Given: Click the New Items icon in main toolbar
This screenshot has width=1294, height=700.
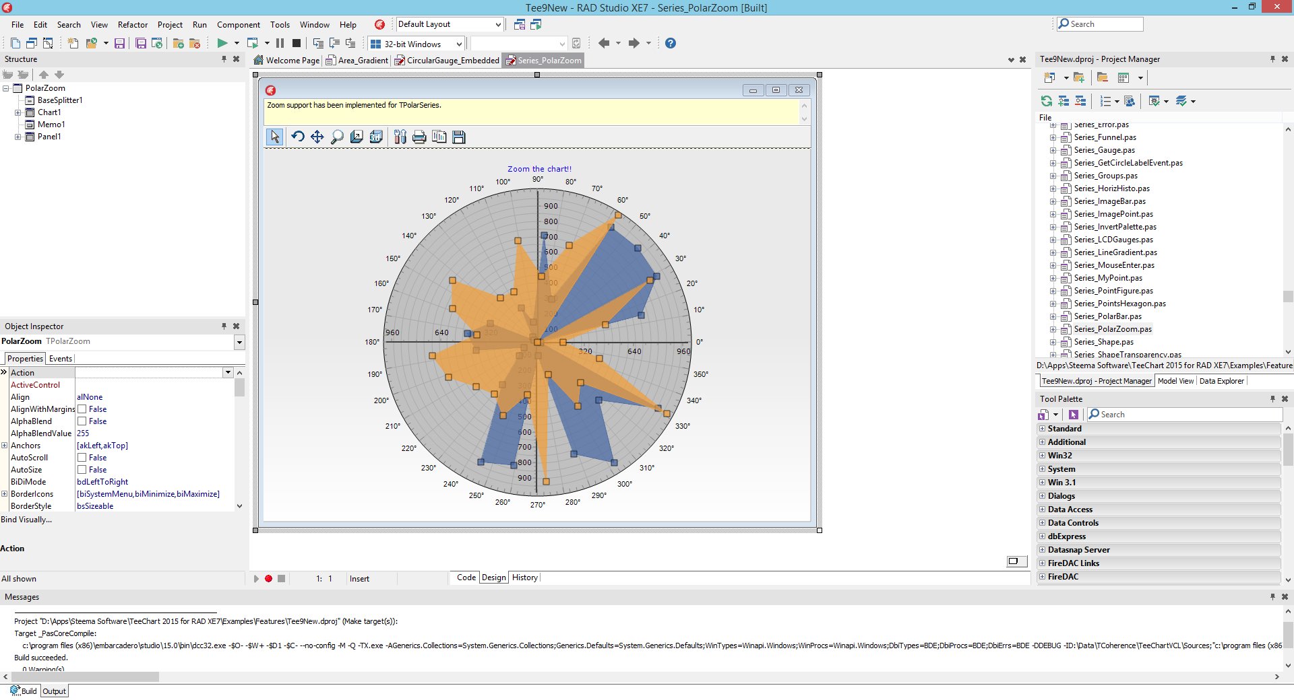Looking at the screenshot, I should [73, 43].
